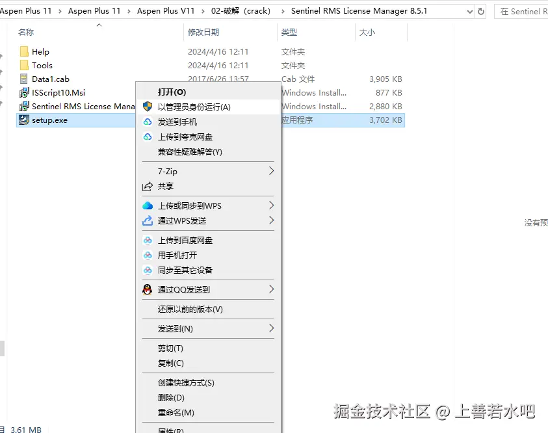548x433 pixels.
Task: Select 同步至其它设备 entry
Action: coord(208,270)
